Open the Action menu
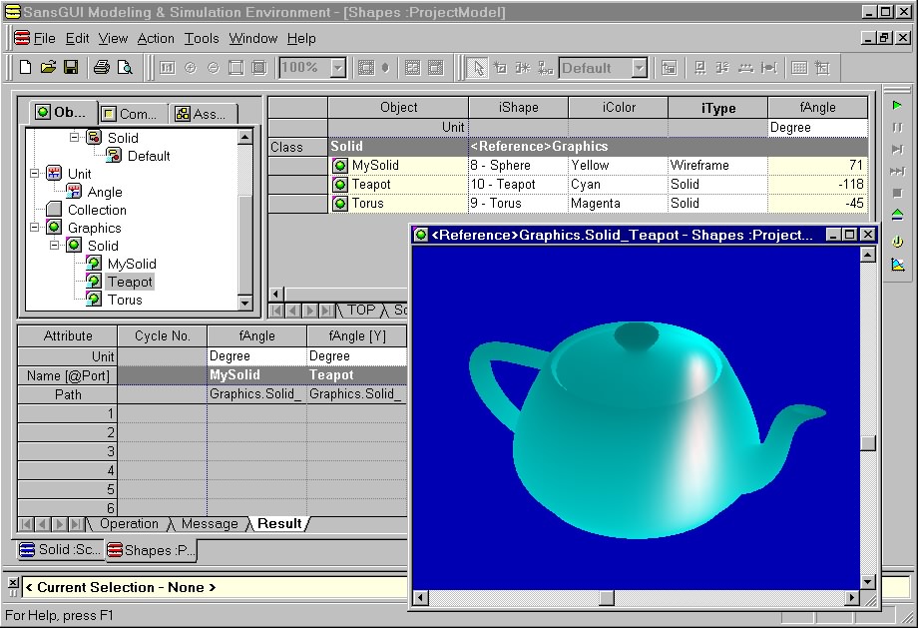 pyautogui.click(x=156, y=38)
